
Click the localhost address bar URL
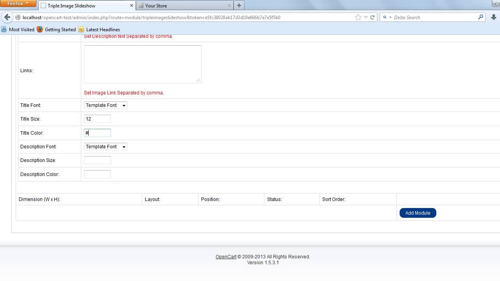[x=151, y=17]
